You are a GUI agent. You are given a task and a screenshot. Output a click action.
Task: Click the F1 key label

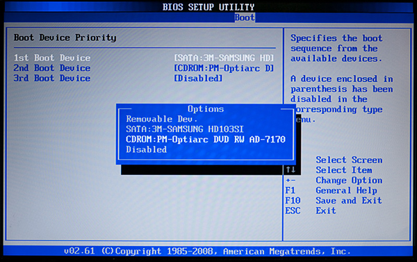pos(290,190)
